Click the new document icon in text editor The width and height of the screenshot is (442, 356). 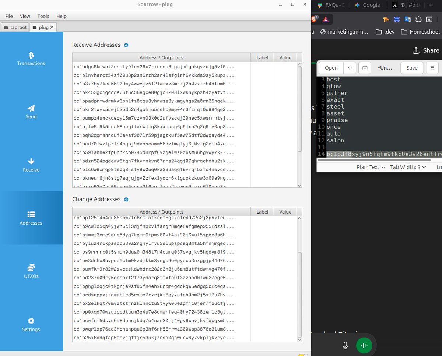365,68
